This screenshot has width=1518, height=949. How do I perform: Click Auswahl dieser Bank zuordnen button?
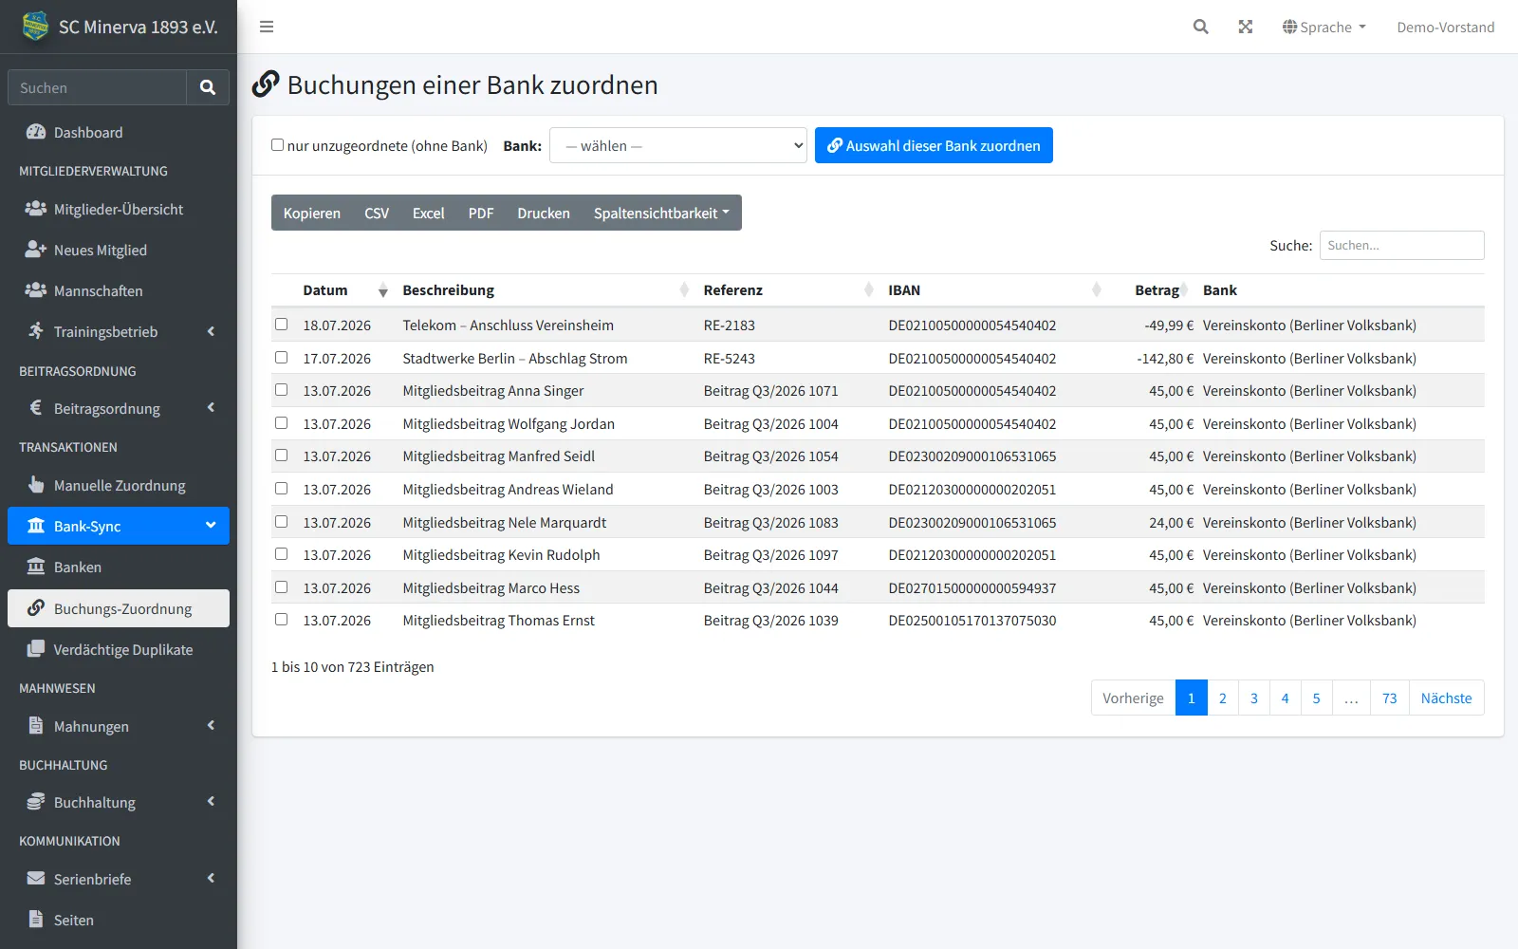(x=934, y=145)
